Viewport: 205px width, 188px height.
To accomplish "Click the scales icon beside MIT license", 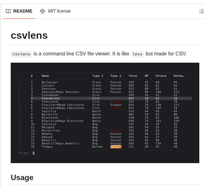I will [x=43, y=11].
